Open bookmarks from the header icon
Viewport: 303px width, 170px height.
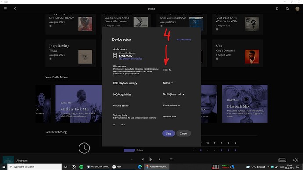pyautogui.click(x=277, y=9)
